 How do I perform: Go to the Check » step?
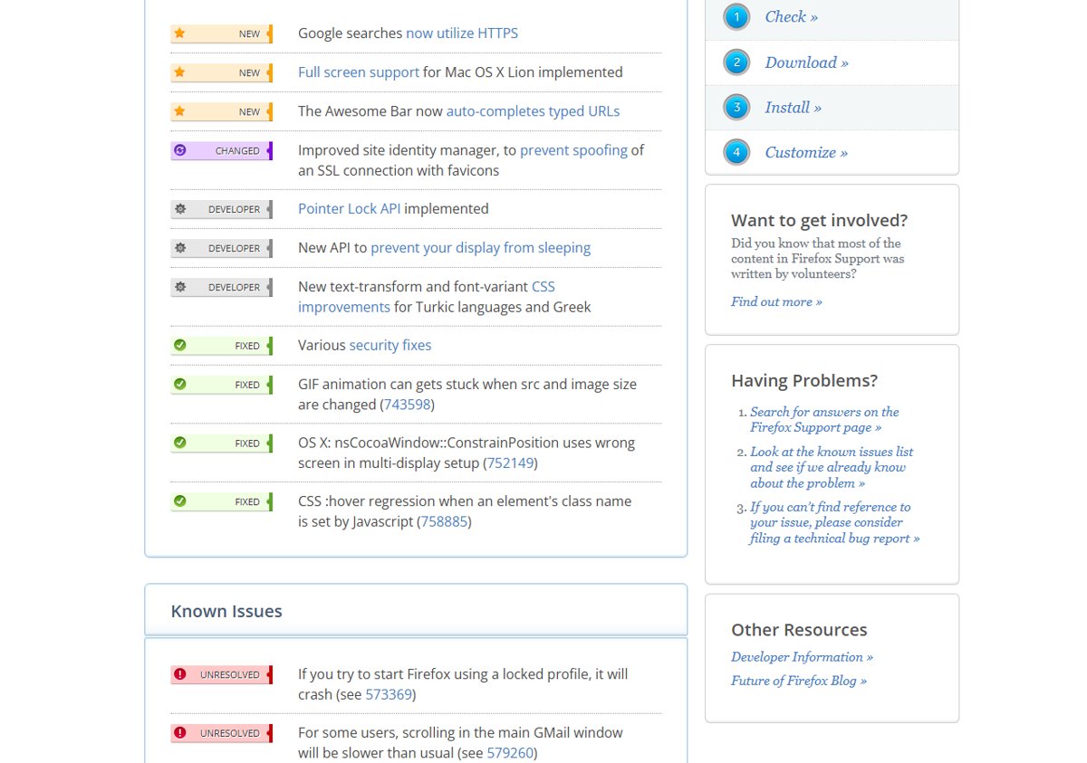pos(791,17)
